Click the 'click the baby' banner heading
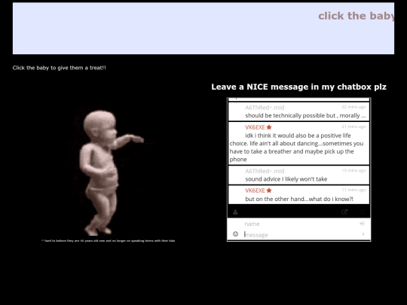The height and width of the screenshot is (305, 407). click(356, 16)
